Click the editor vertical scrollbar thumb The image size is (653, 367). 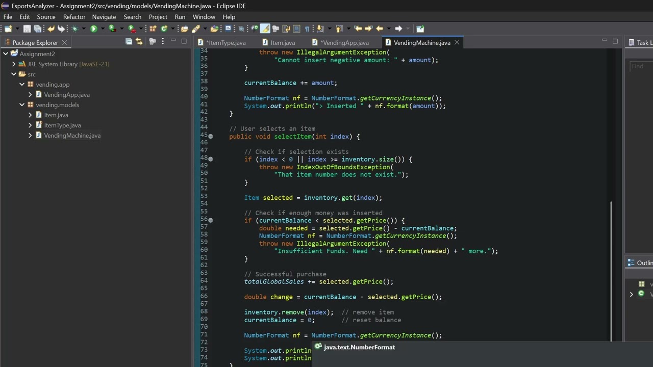click(611, 271)
